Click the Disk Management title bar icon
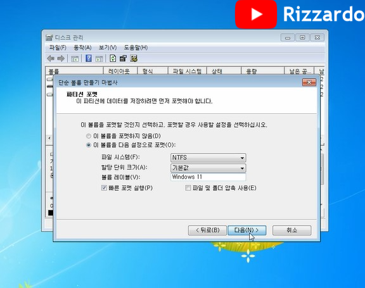The height and width of the screenshot is (288, 365). (49, 37)
